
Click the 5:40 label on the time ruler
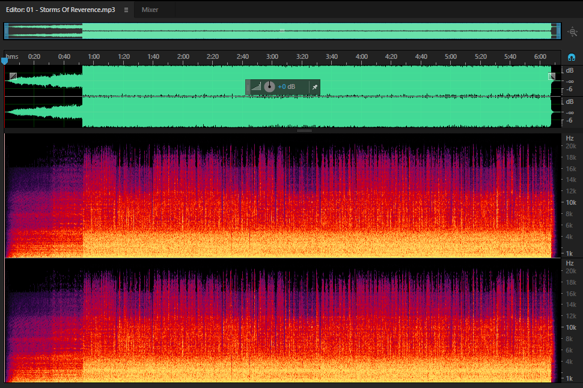pyautogui.click(x=510, y=57)
